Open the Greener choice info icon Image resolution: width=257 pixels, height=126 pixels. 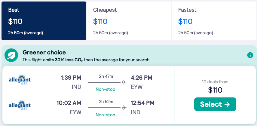(250, 55)
